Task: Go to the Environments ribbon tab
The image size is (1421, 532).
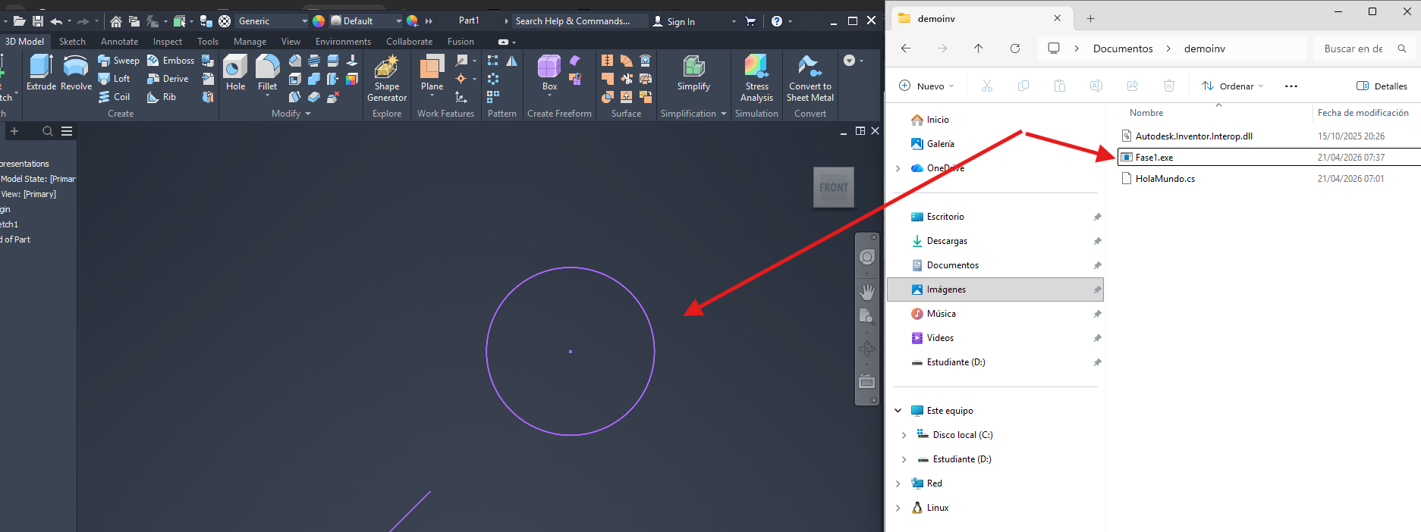Action: tap(343, 42)
